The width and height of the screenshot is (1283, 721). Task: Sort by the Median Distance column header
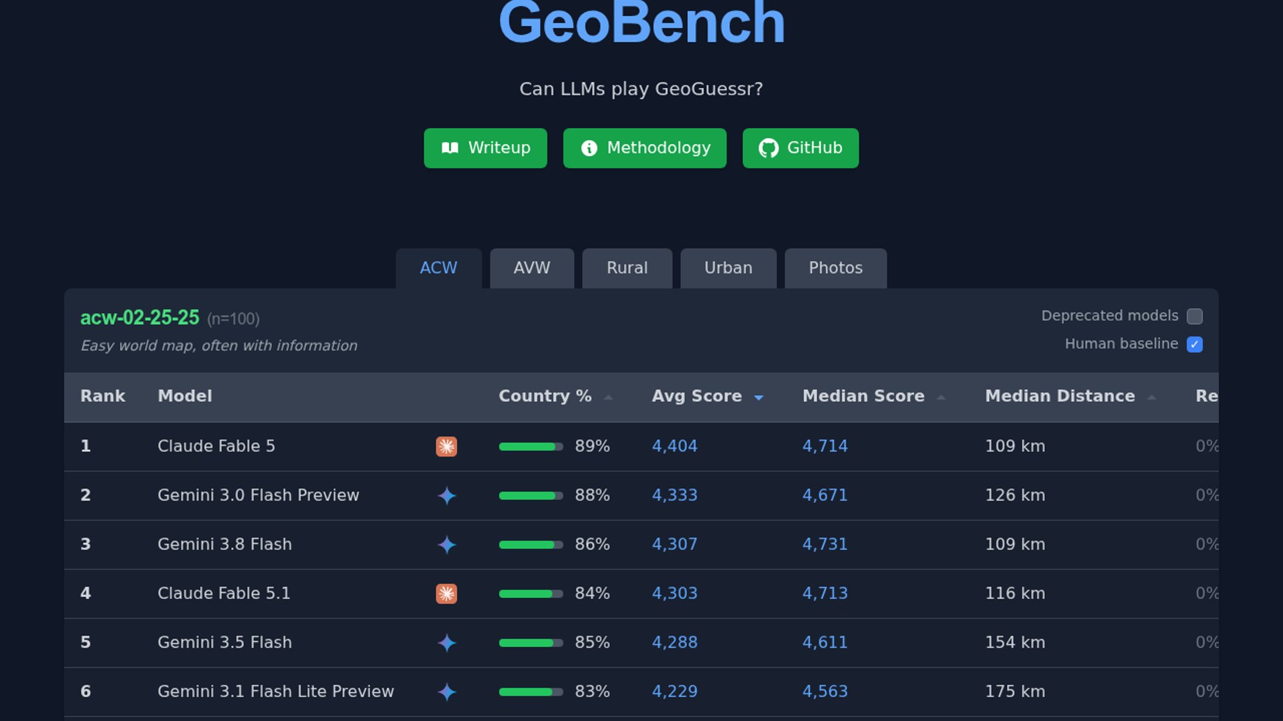pos(1070,397)
